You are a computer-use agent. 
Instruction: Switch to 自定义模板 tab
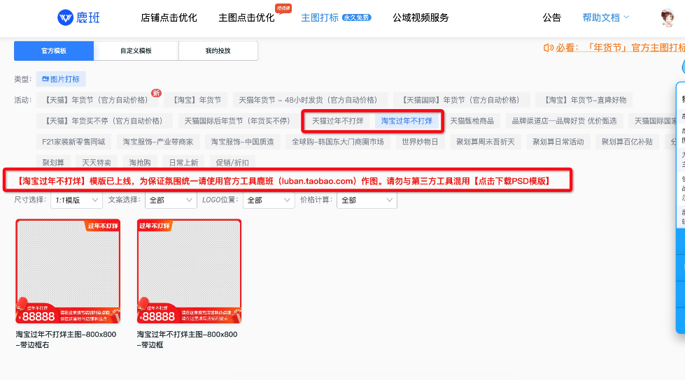pyautogui.click(x=136, y=51)
